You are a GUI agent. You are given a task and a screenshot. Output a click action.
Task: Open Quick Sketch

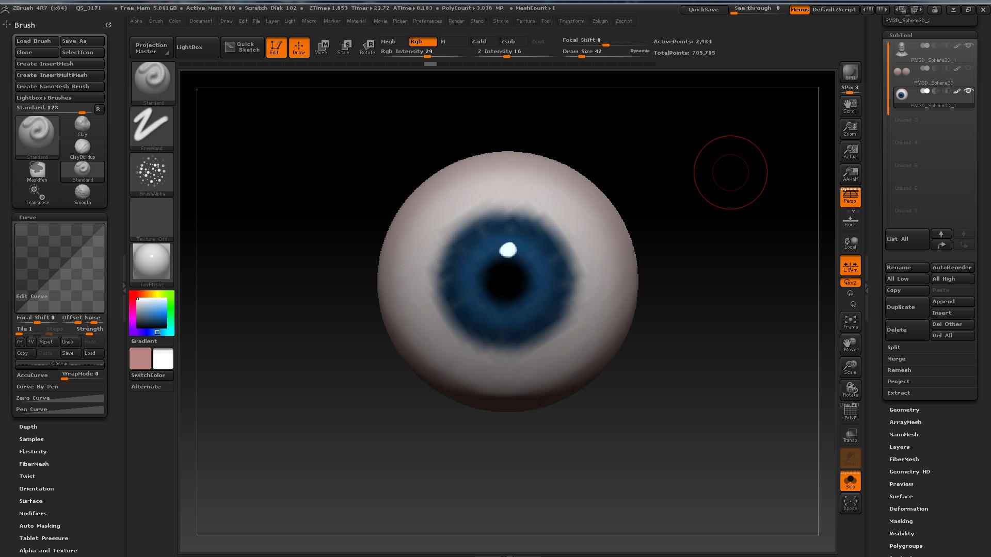(242, 47)
